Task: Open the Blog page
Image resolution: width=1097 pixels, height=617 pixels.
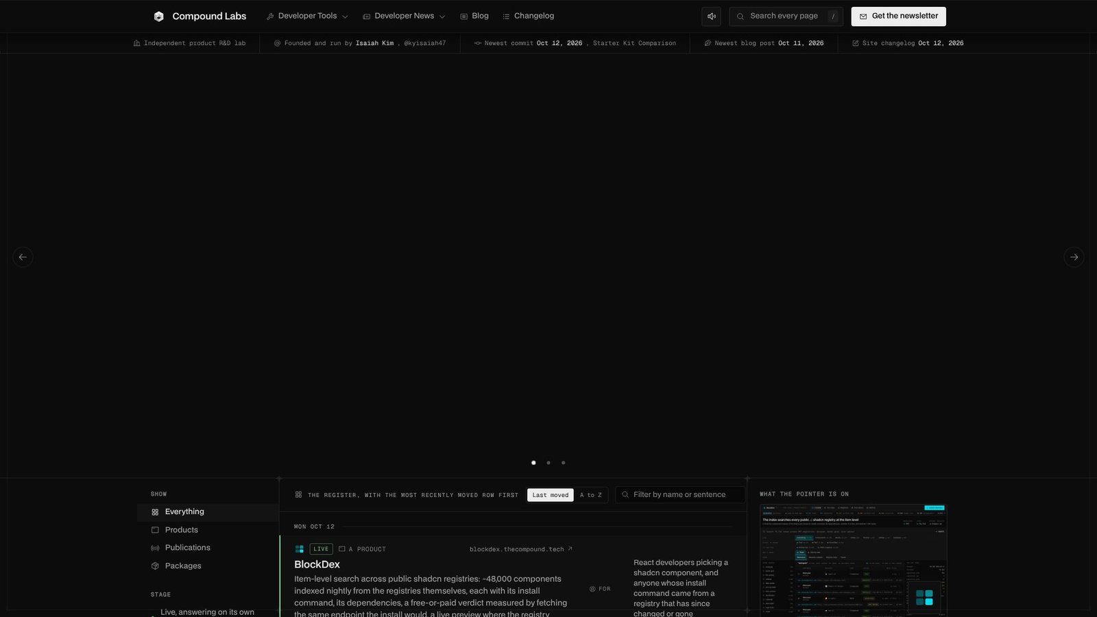Action: pos(474,16)
